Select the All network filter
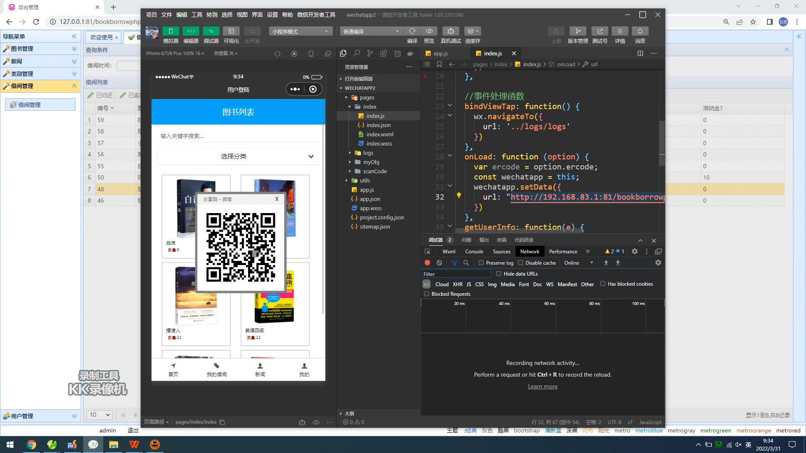Image resolution: width=806 pixels, height=453 pixels. (x=427, y=284)
